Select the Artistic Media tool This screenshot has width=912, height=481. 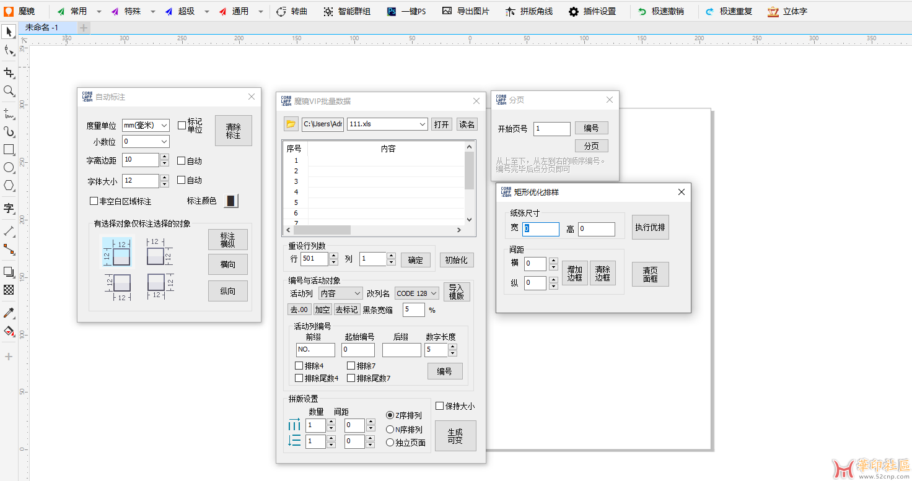(x=9, y=132)
